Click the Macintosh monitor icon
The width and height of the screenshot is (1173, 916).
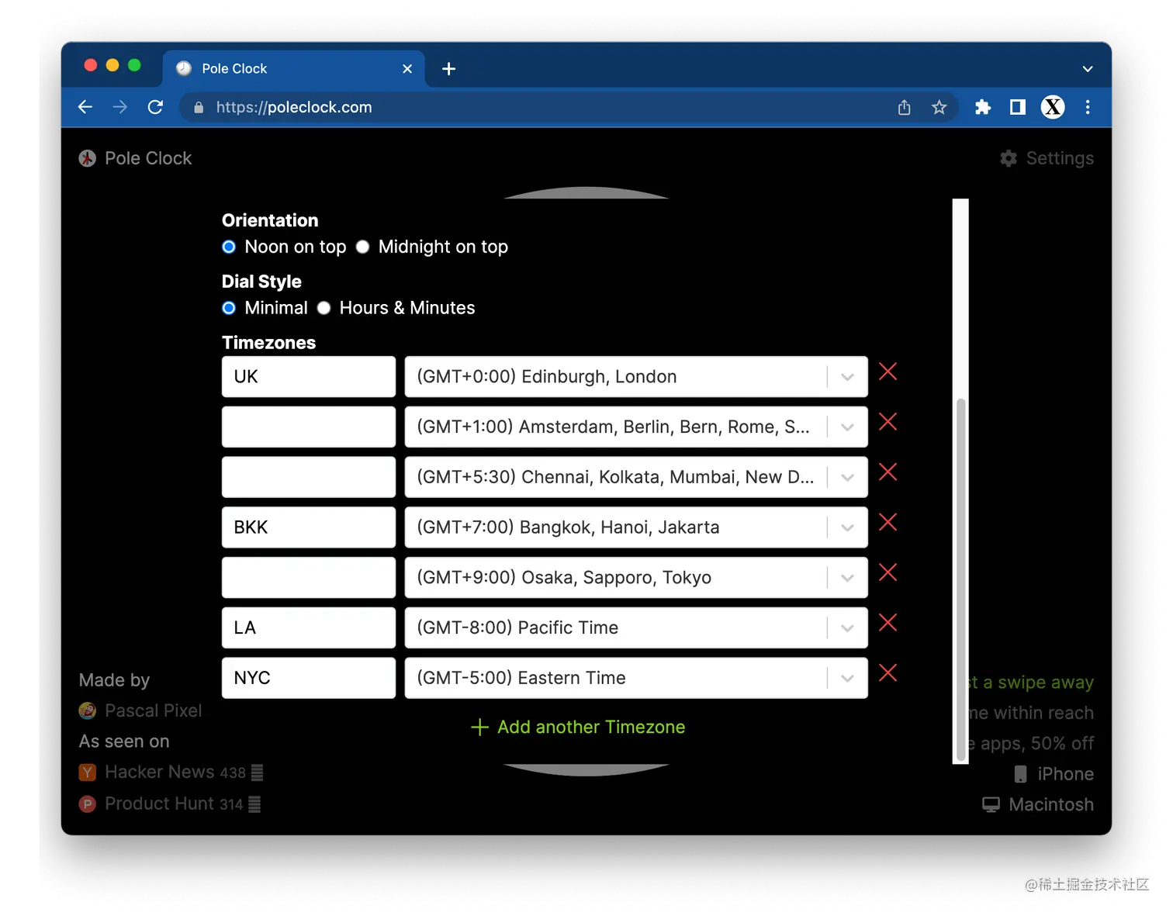pyautogui.click(x=991, y=805)
